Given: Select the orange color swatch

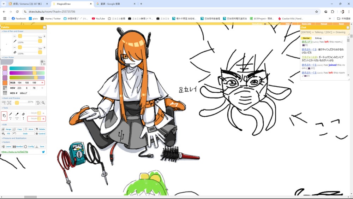Looking at the screenshot, I should pos(5,83).
